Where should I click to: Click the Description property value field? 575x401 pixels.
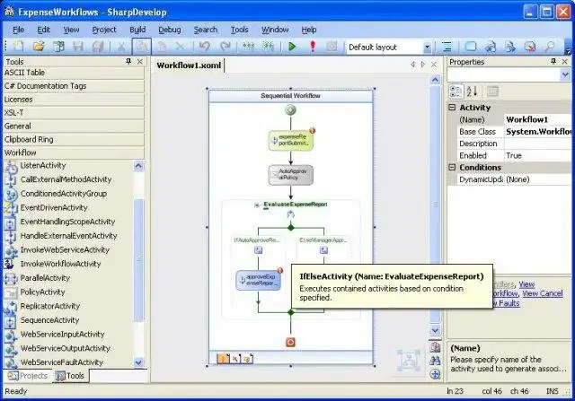537,144
